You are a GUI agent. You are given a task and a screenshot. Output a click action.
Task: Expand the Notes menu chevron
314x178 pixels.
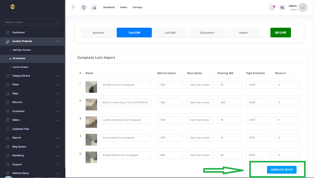58,85
